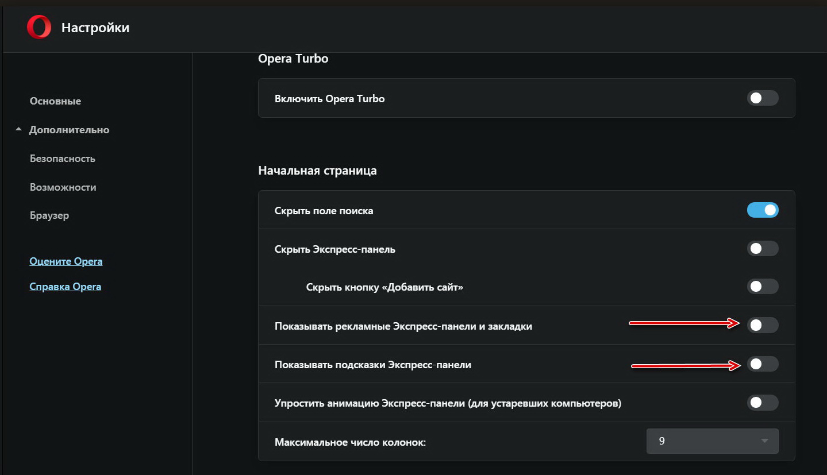Click the 'Максимальное число колонок:' label
Viewport: 827px width, 475px height.
coord(351,442)
